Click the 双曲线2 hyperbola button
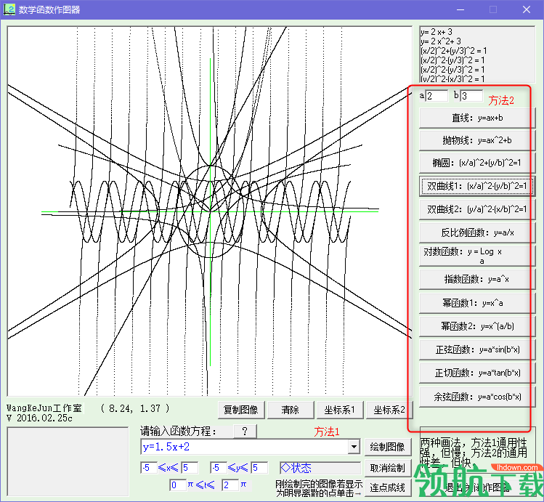 point(477,209)
